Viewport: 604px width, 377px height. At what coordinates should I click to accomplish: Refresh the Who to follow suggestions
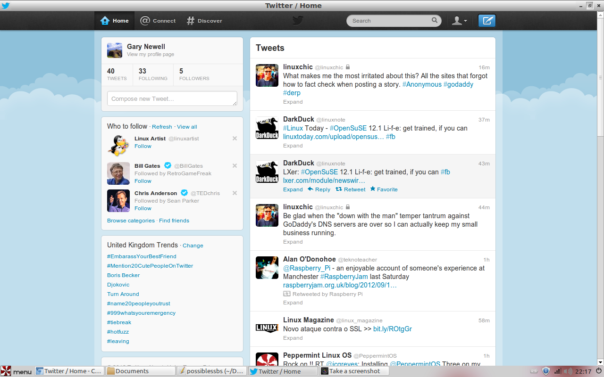[162, 127]
